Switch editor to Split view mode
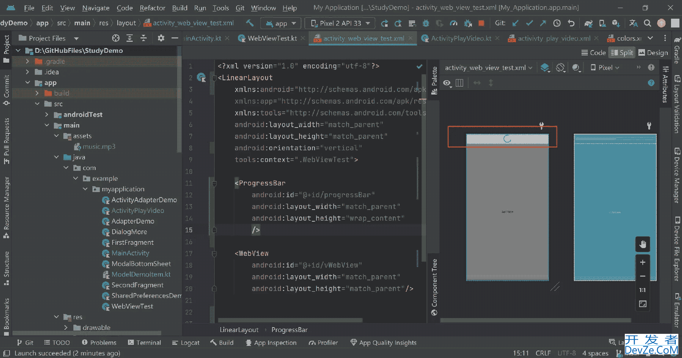The width and height of the screenshot is (682, 358). 622,53
